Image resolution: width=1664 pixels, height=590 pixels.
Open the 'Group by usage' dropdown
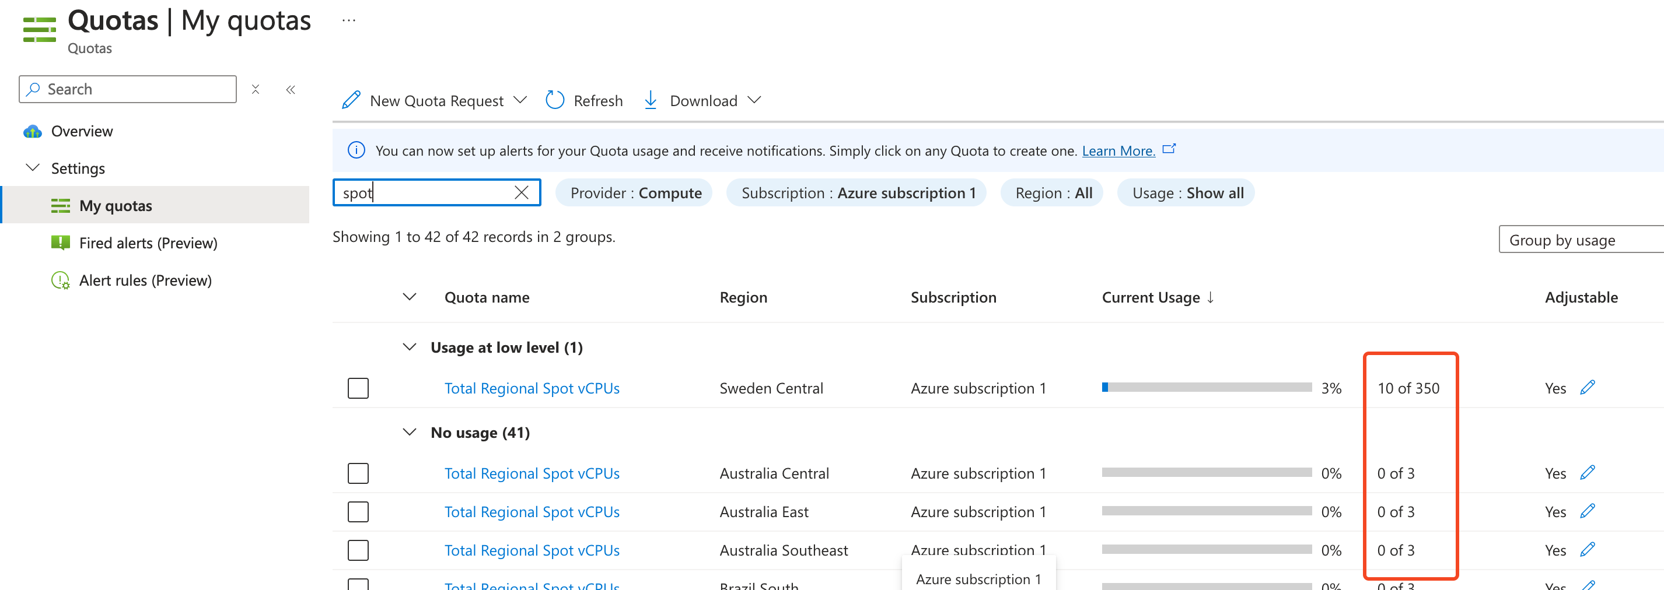tap(1581, 240)
